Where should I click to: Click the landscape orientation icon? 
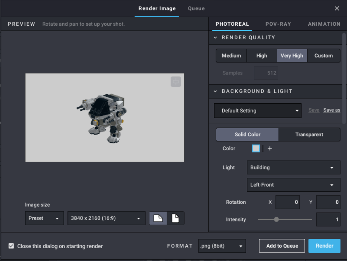point(158,218)
